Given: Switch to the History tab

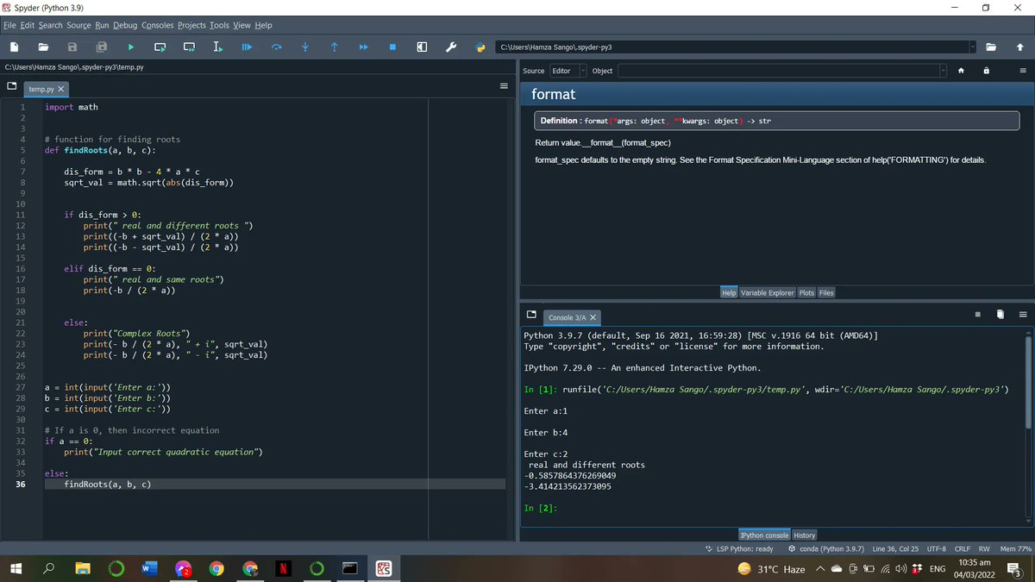Looking at the screenshot, I should pyautogui.click(x=804, y=535).
